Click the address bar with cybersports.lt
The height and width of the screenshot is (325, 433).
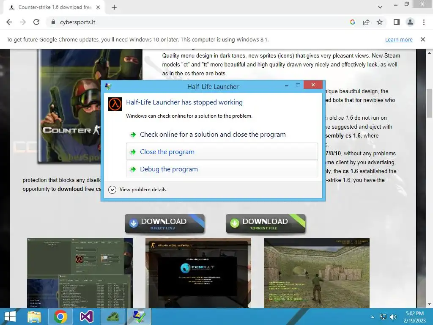pyautogui.click(x=200, y=22)
